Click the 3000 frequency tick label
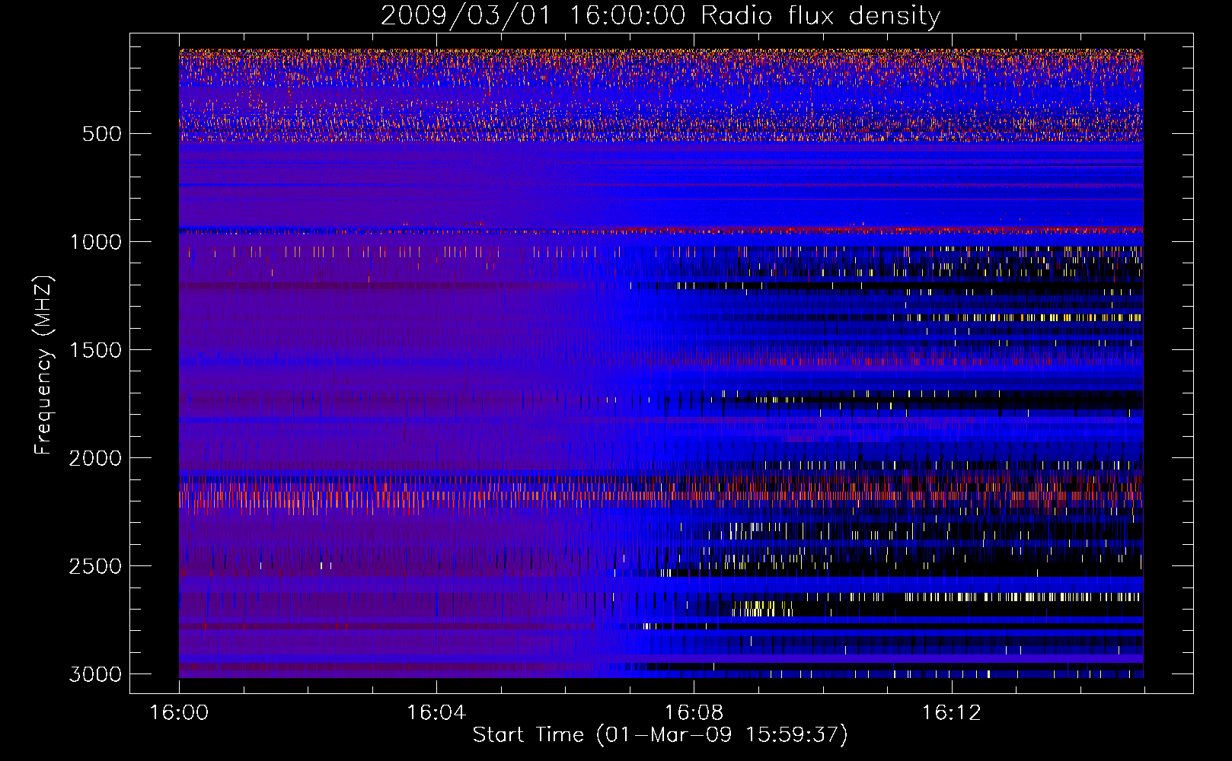The image size is (1232, 761). coord(95,674)
